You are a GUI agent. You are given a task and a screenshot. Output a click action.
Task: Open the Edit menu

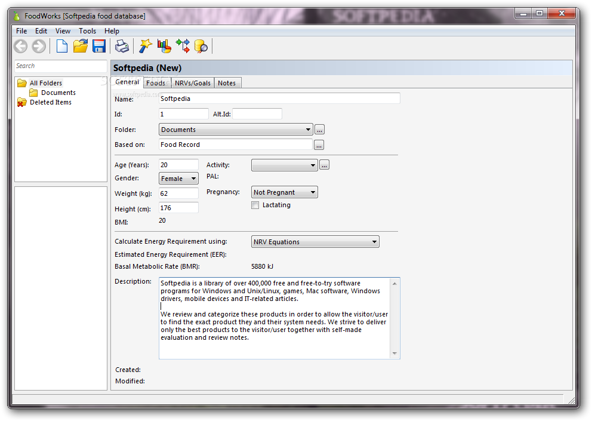coord(41,31)
